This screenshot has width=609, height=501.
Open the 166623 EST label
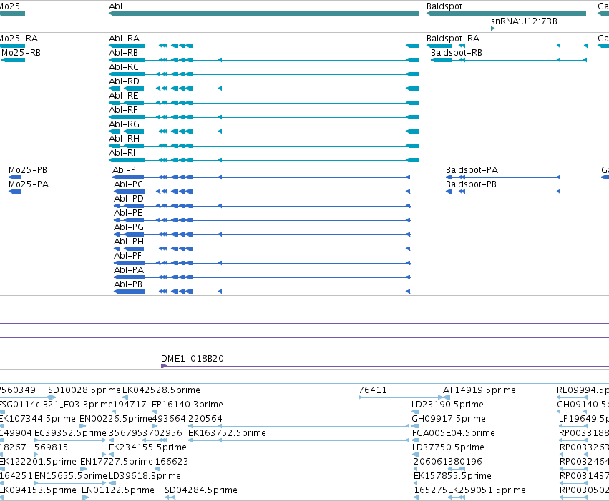pos(171,462)
